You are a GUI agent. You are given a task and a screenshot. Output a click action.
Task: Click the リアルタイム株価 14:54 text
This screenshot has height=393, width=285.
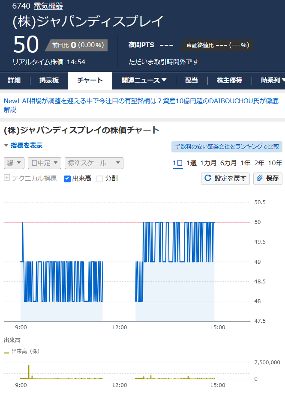[49, 62]
